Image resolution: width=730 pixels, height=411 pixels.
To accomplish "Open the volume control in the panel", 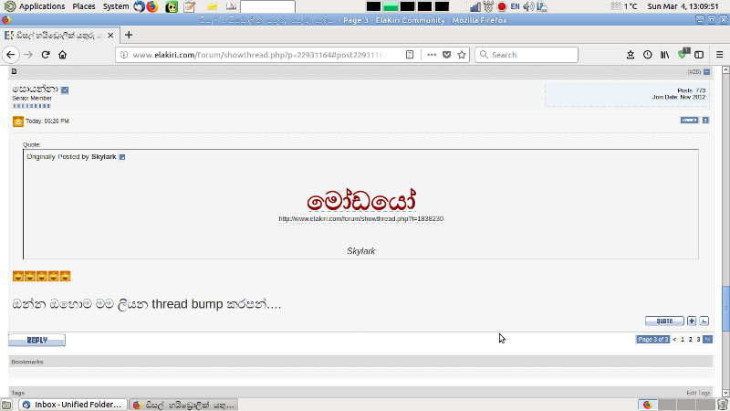I will (x=528, y=6).
